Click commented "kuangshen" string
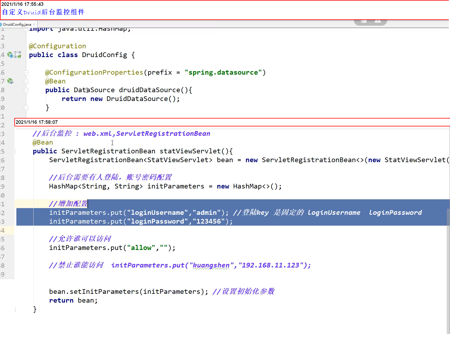This screenshot has height=355, width=450. click(211, 265)
